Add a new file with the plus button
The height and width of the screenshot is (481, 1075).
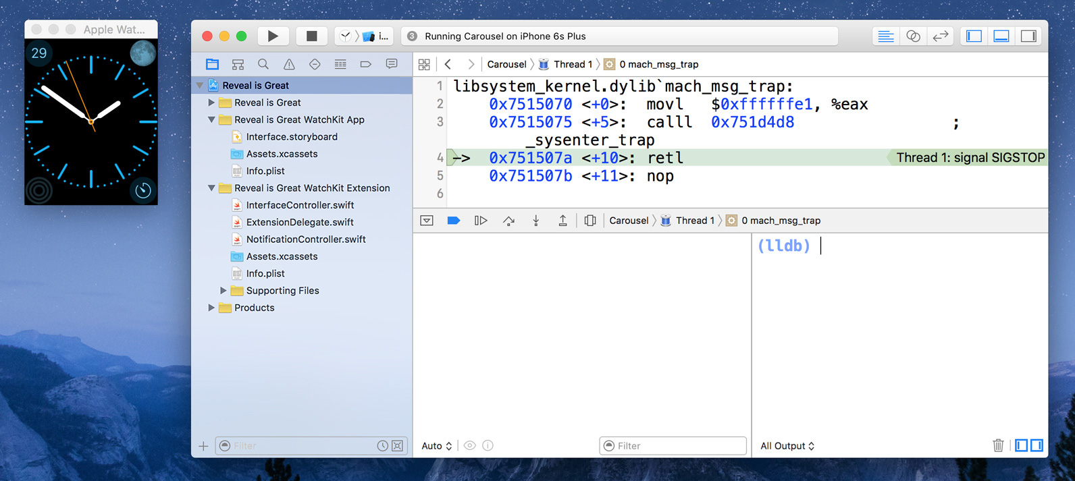click(x=203, y=446)
